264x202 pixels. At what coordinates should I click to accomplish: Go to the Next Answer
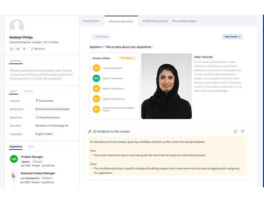pos(232,37)
